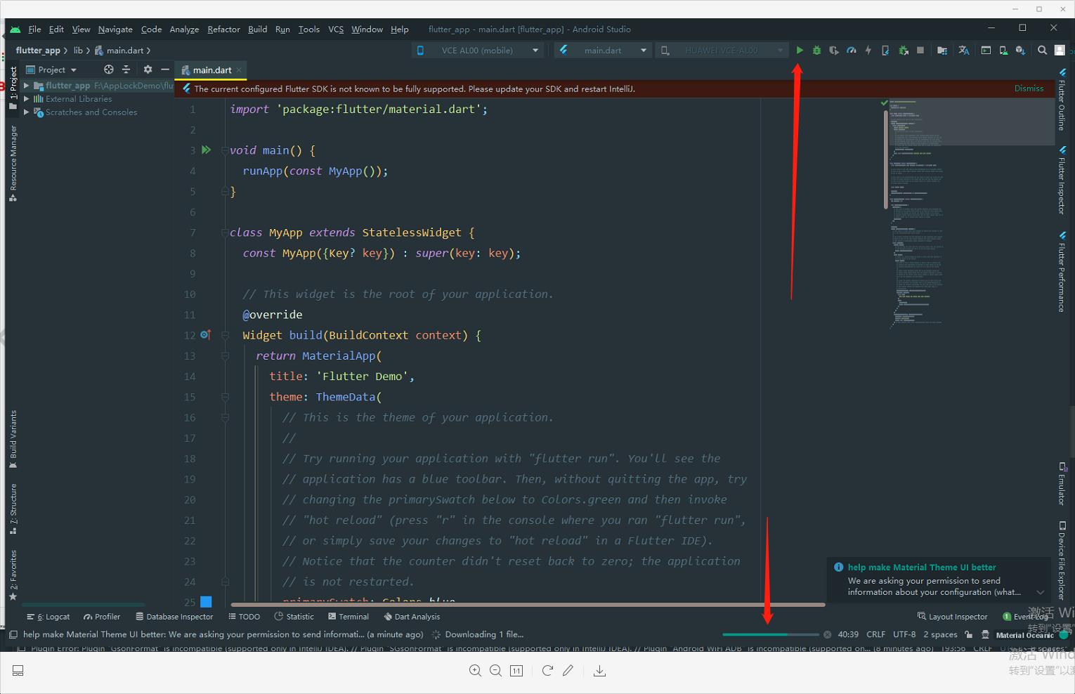The width and height of the screenshot is (1075, 694).
Task: Click the green Run app button
Action: [800, 51]
